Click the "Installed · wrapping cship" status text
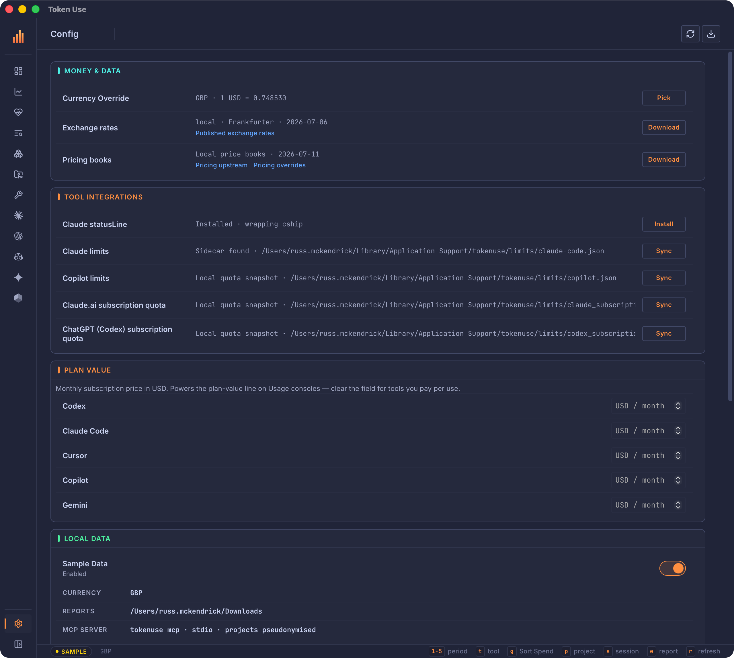 [249, 224]
